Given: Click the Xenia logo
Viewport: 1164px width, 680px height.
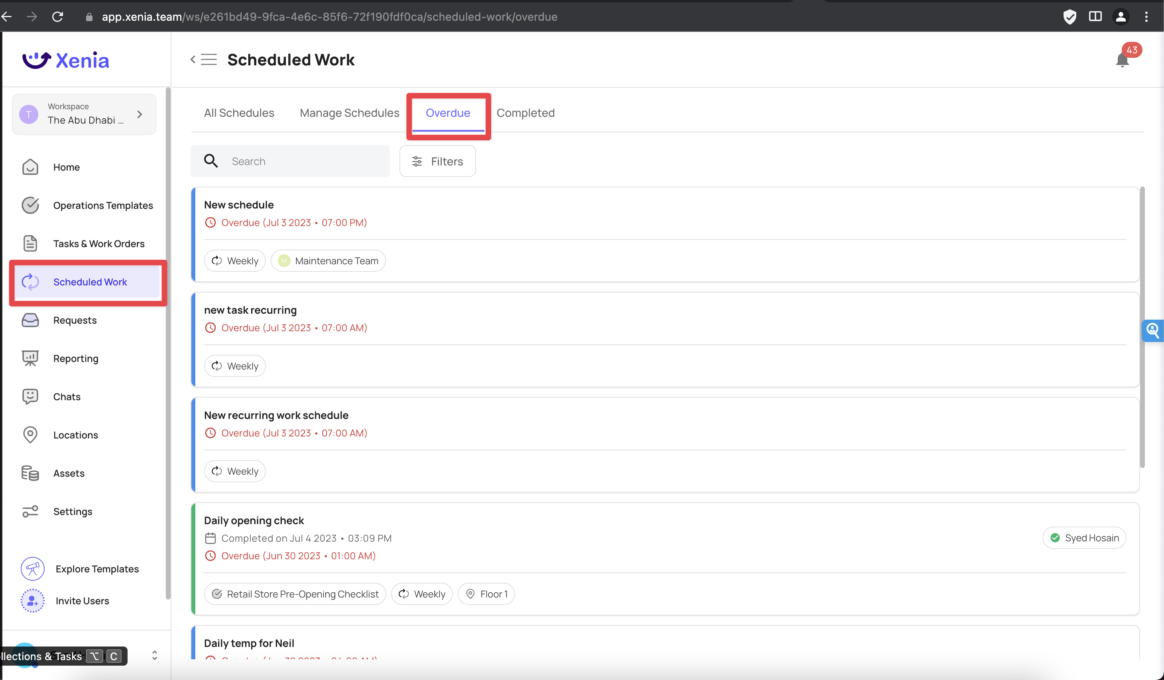Looking at the screenshot, I should pos(66,60).
